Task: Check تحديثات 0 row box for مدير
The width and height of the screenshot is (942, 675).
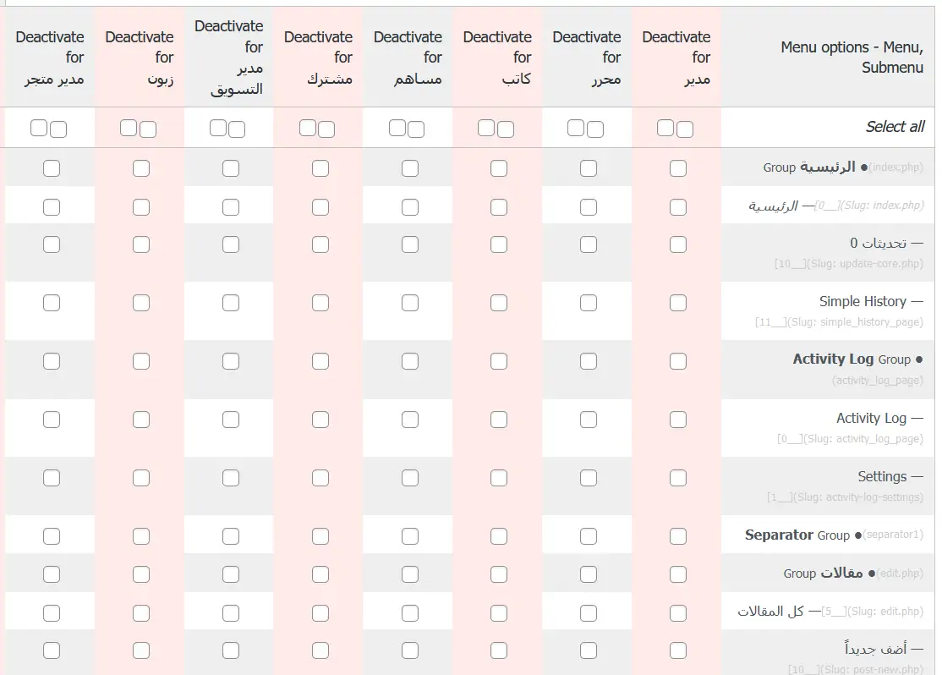Action: click(x=678, y=244)
